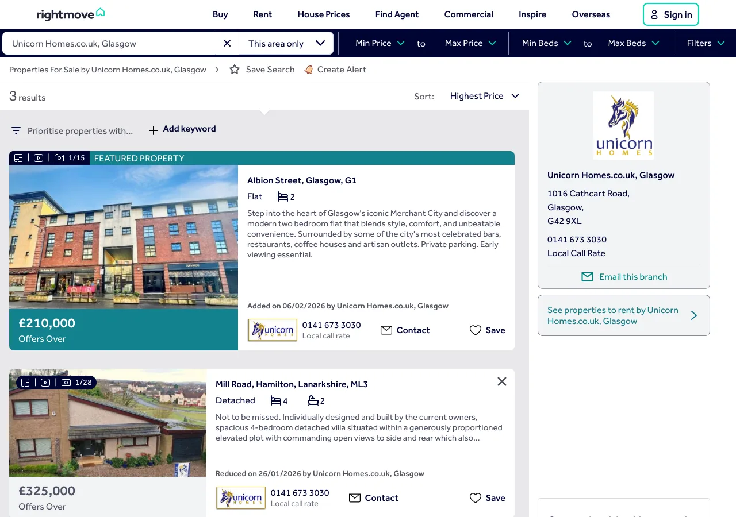
Task: Click the envelope icon to email this branch
Action: (x=587, y=277)
